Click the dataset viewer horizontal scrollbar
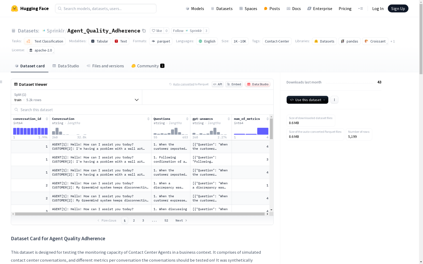 140,214
